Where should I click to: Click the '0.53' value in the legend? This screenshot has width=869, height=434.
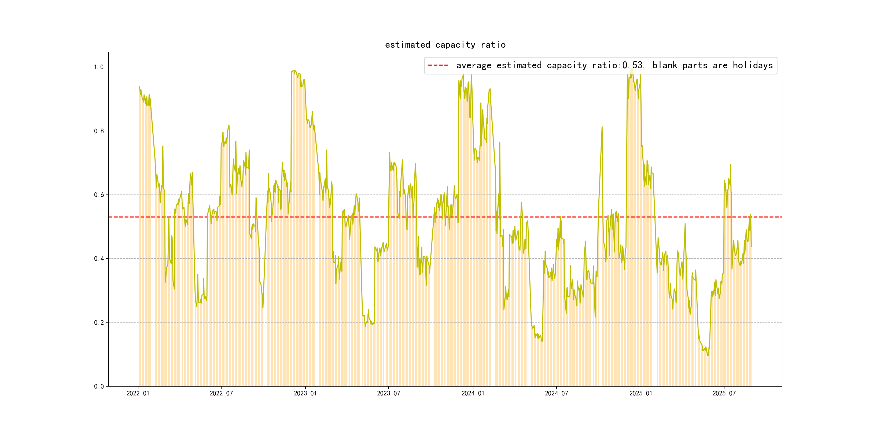632,65
